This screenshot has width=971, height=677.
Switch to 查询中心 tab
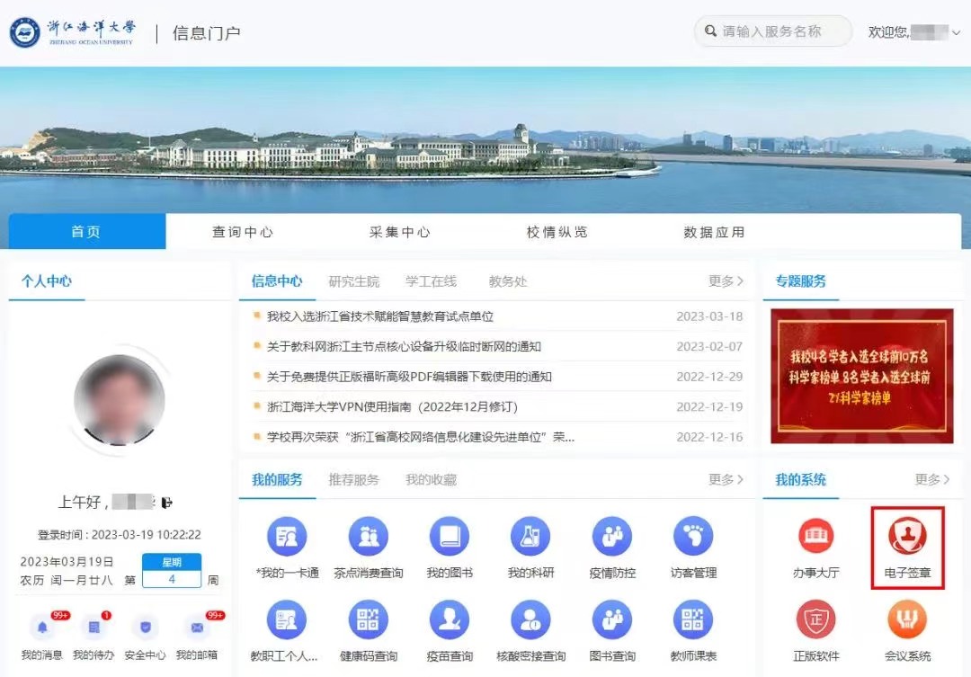[x=243, y=231]
